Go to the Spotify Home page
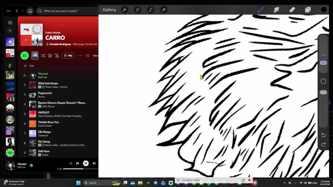The width and height of the screenshot is (333, 187). point(30,11)
